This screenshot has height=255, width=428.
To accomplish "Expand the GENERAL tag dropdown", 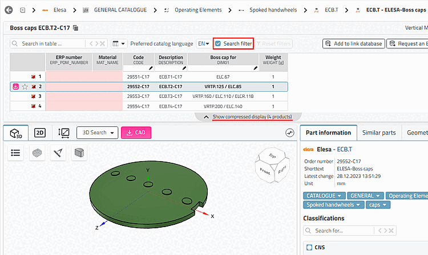I will 365,196.
